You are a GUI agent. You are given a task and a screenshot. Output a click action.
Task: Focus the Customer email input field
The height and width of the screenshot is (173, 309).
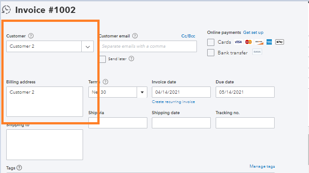pyautogui.click(x=148, y=46)
